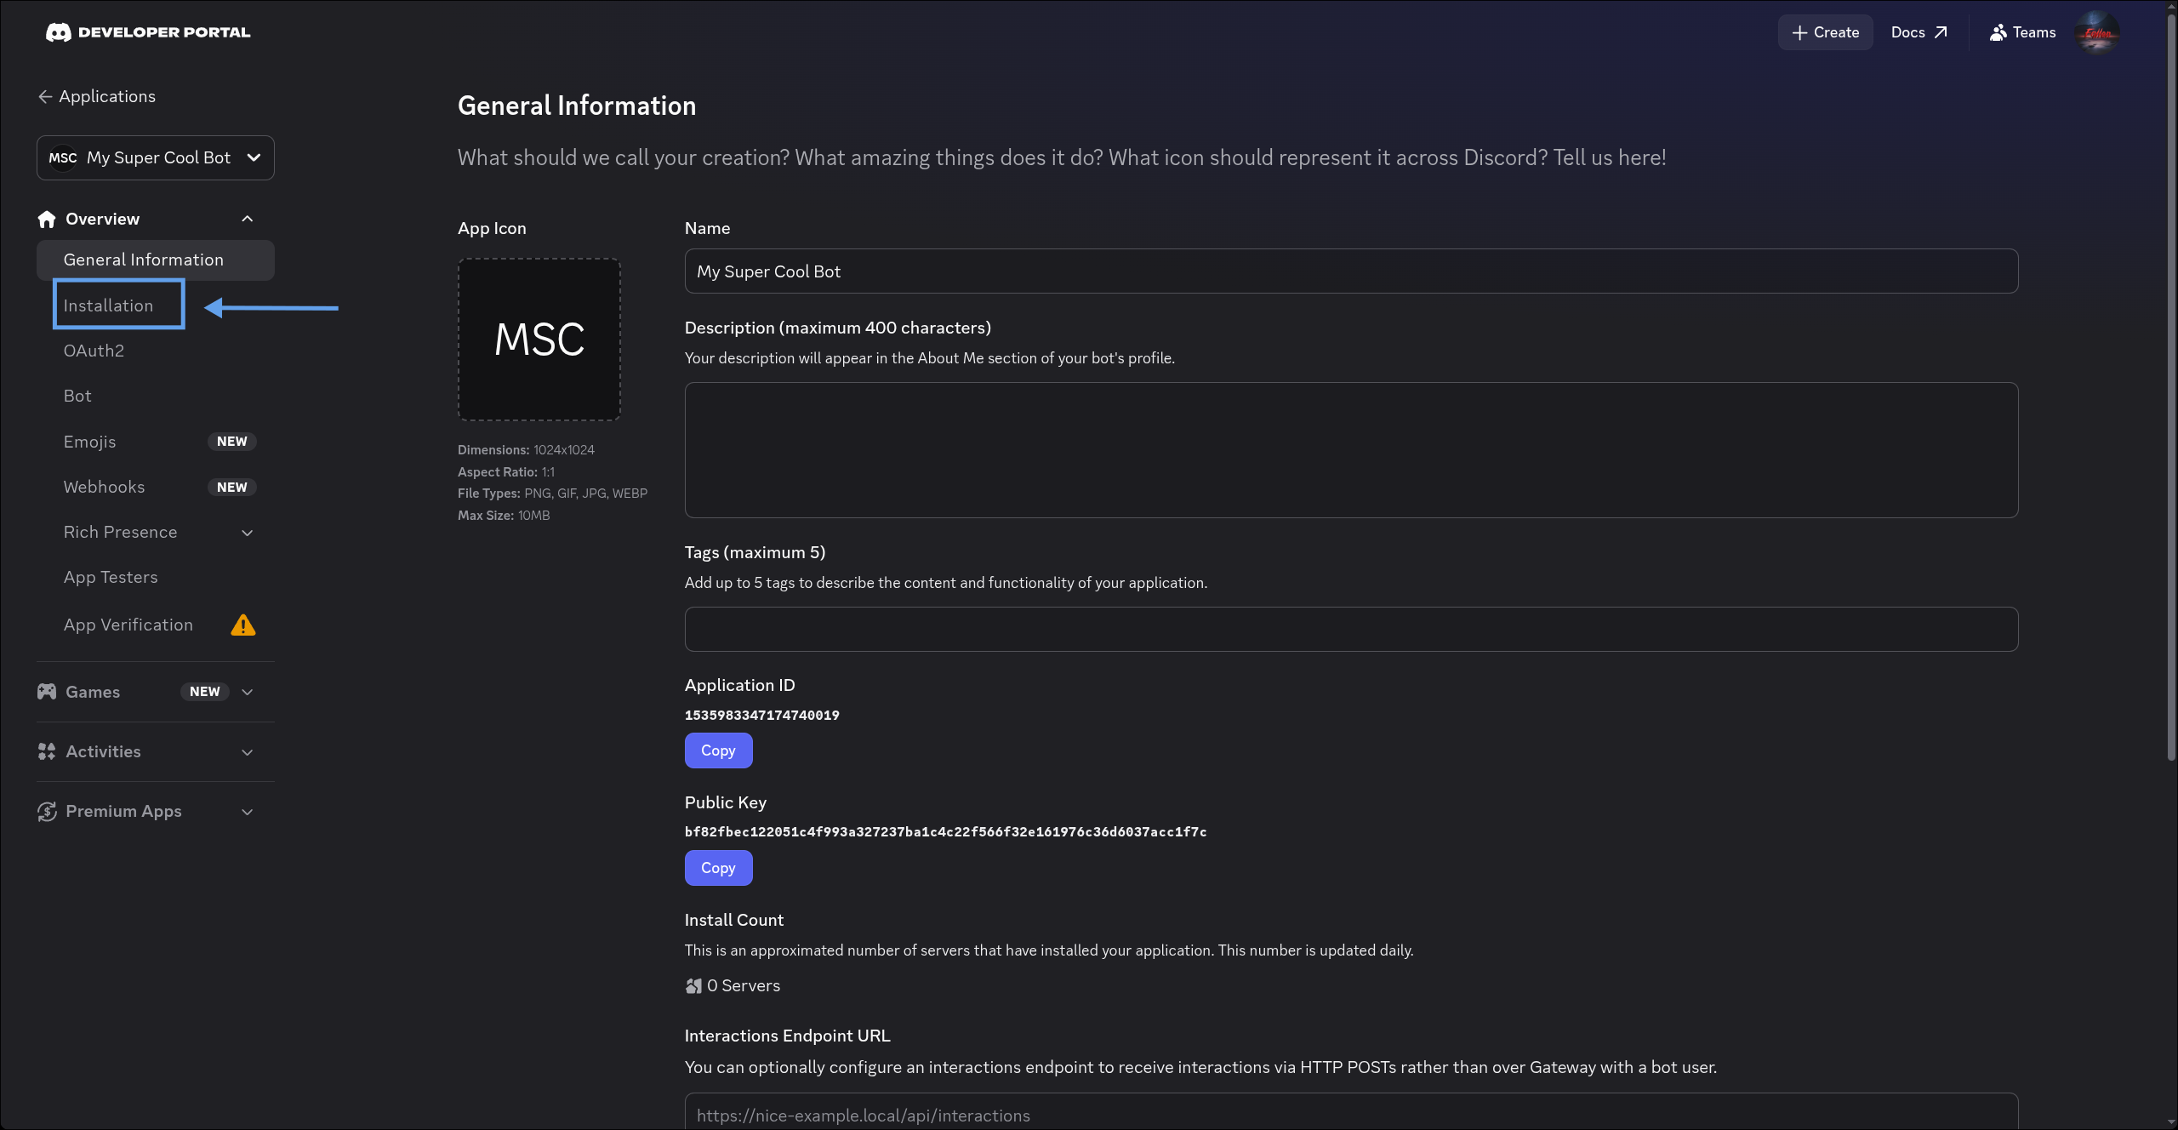Click the "Aspect Ratio: 1:1" text
The height and width of the screenshot is (1130, 2178).
tap(506, 472)
